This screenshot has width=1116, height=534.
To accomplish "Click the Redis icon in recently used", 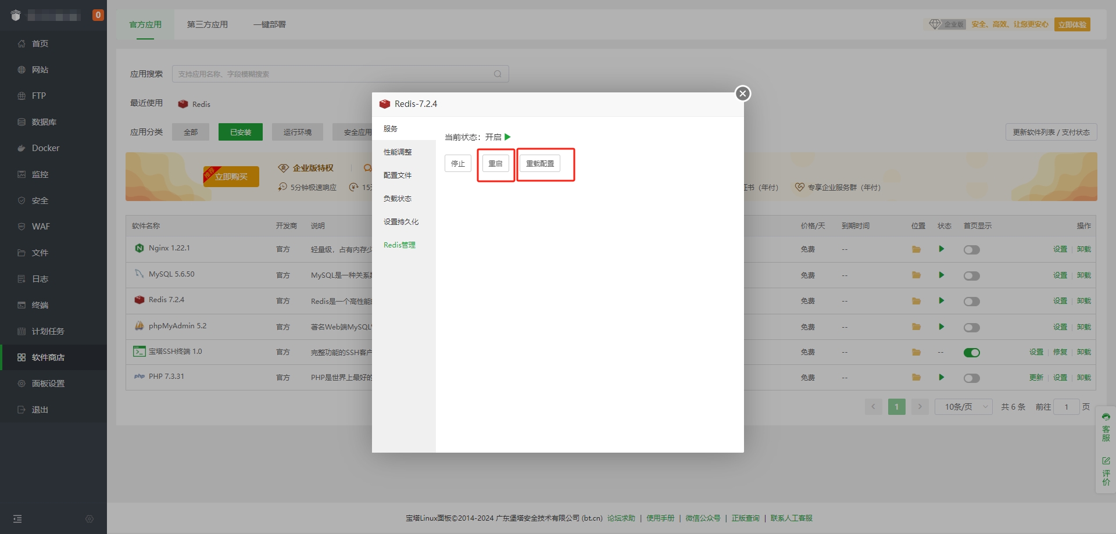I will 183,104.
